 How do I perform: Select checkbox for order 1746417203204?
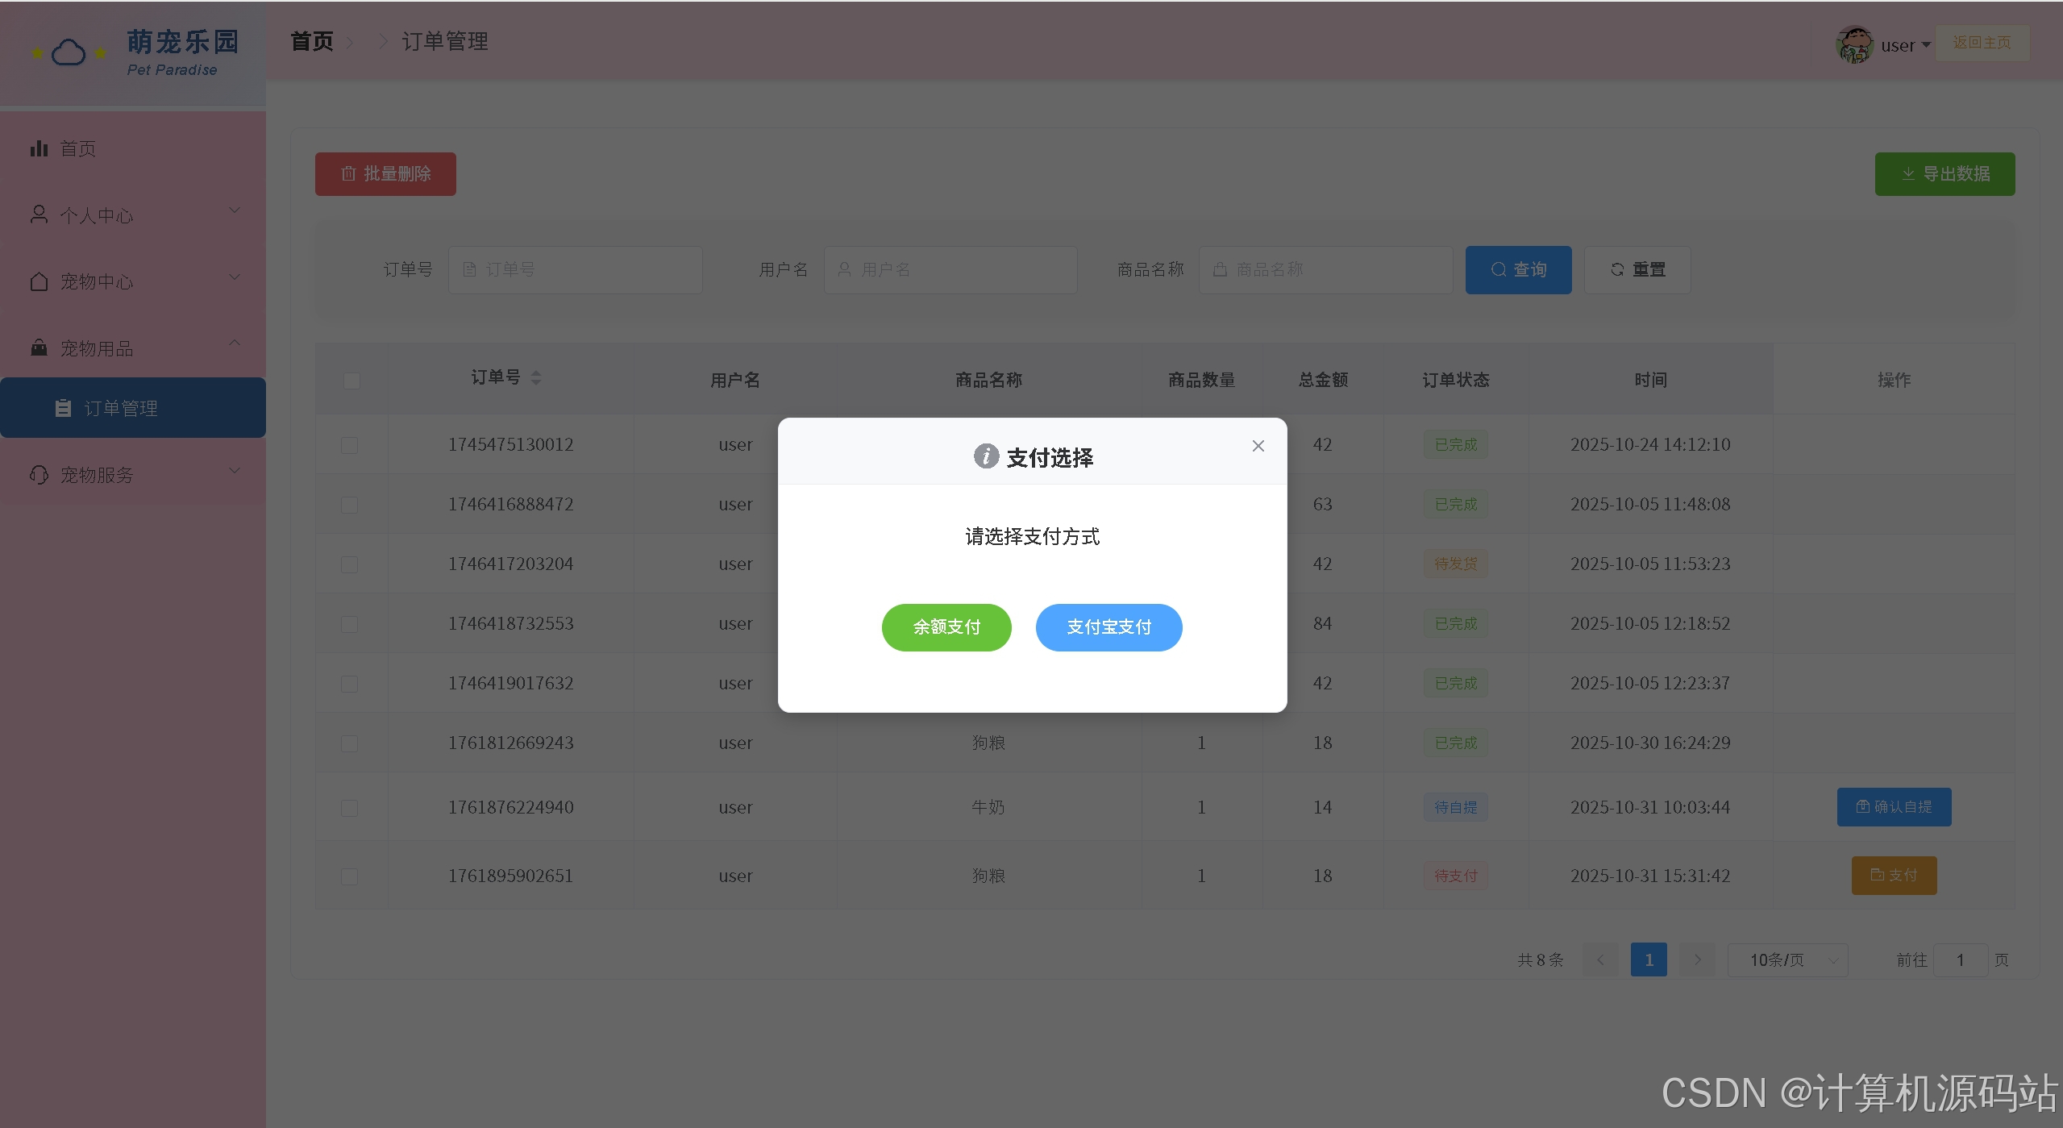pyautogui.click(x=349, y=564)
